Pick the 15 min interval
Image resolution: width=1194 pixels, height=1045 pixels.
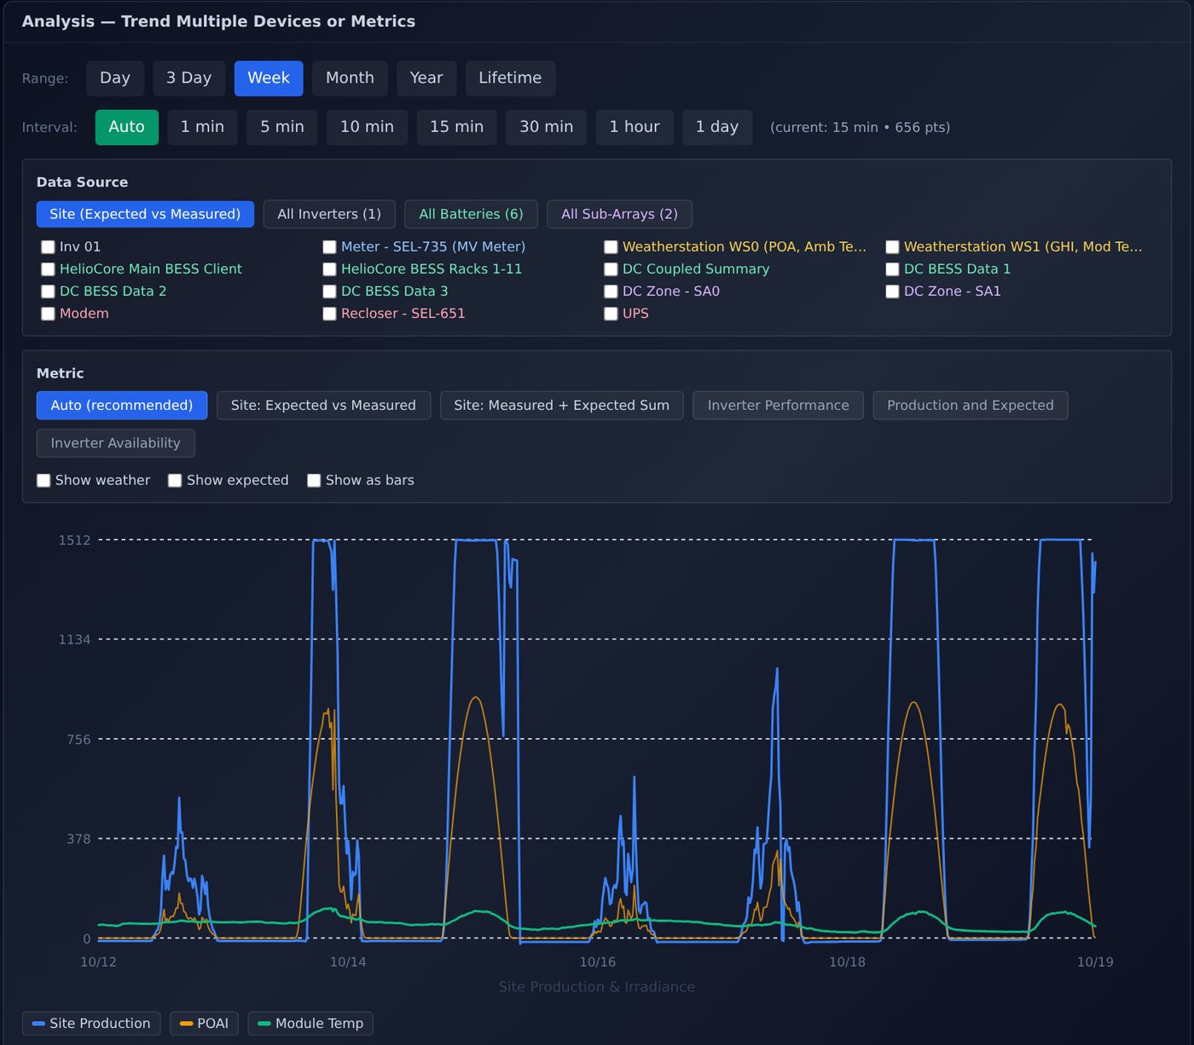[456, 127]
